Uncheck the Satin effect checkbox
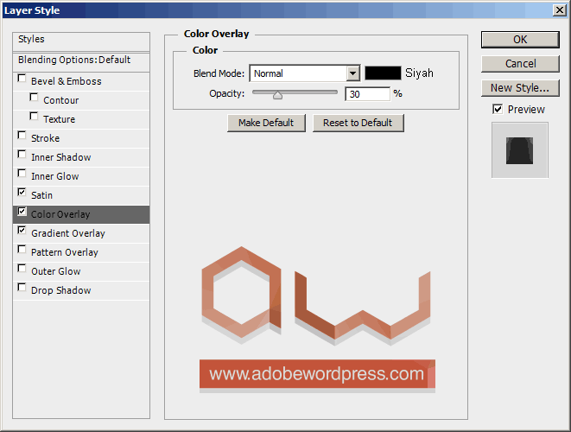571x432 pixels. pyautogui.click(x=22, y=192)
